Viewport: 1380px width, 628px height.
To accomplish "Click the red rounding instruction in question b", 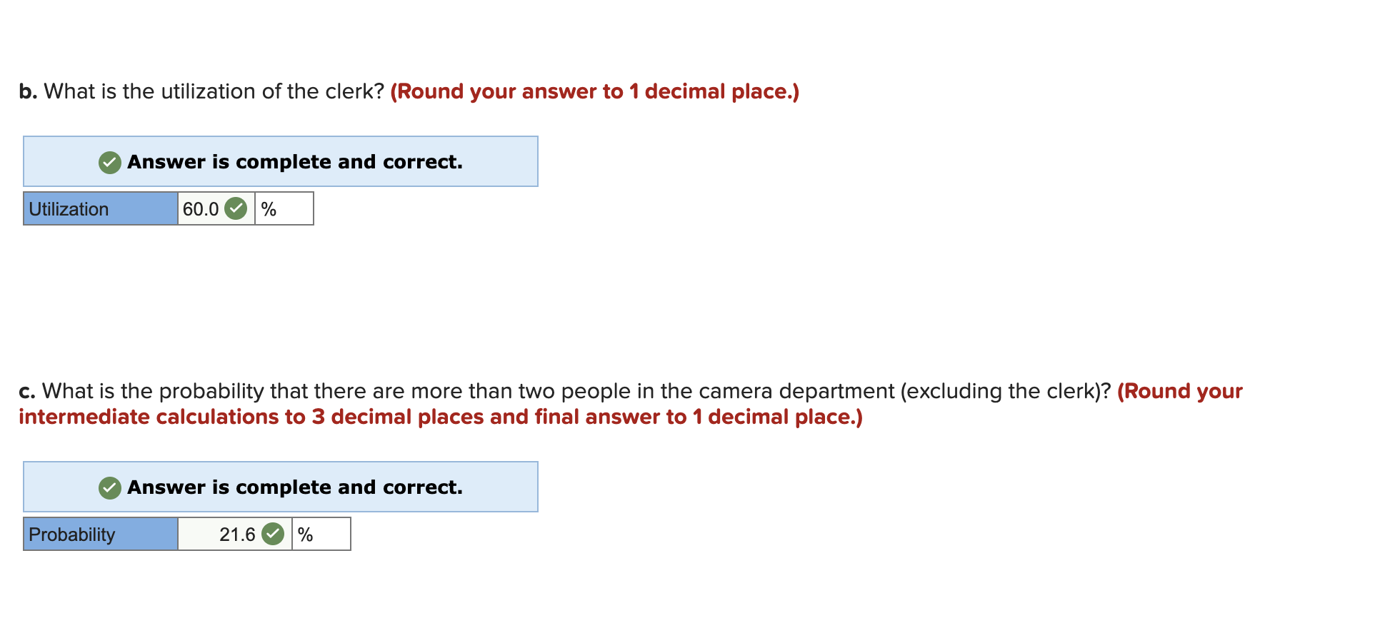I will tap(595, 91).
